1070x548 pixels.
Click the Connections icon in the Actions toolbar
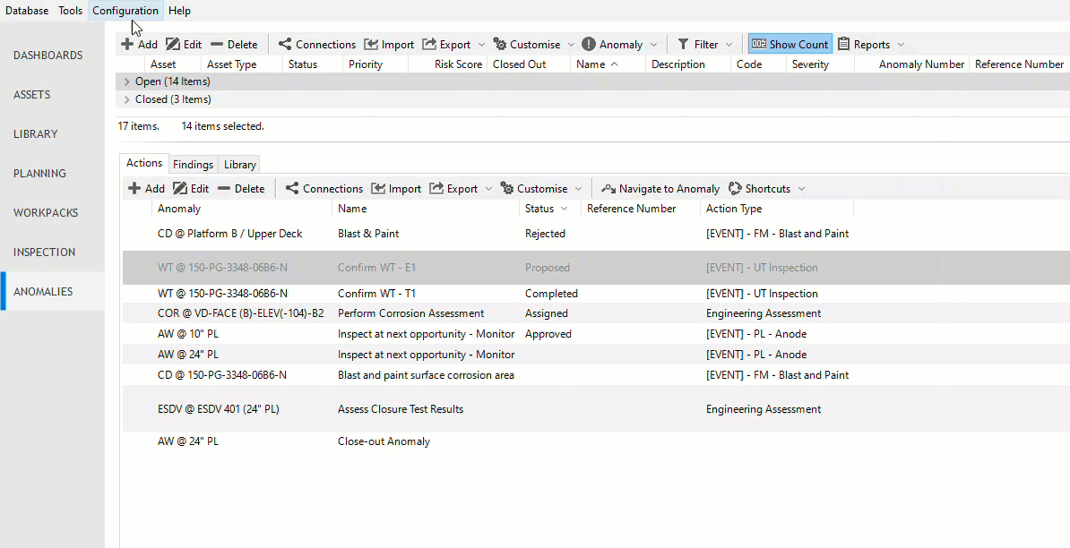[x=292, y=189]
